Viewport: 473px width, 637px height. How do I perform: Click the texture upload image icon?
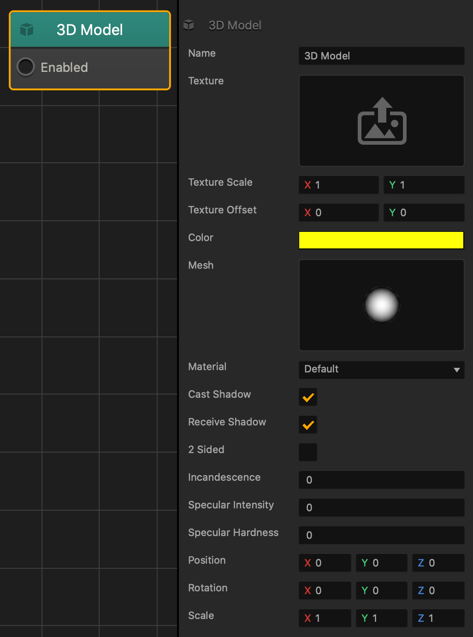tap(382, 121)
